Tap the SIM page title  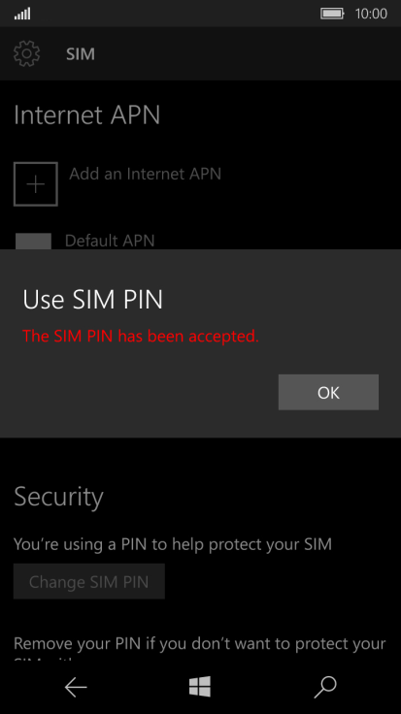81,53
